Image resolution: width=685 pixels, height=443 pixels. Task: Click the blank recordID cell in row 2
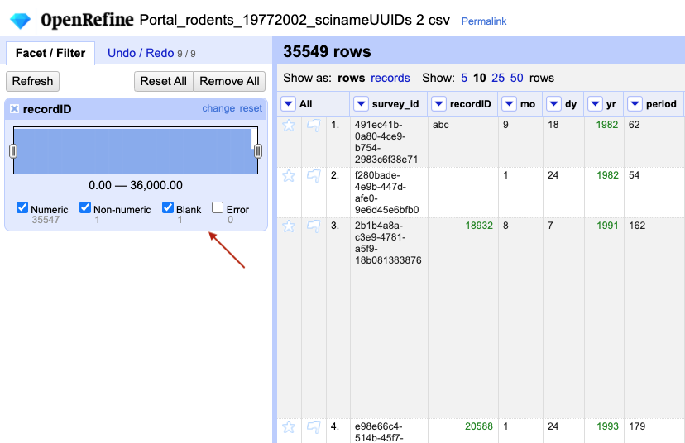pyautogui.click(x=462, y=193)
